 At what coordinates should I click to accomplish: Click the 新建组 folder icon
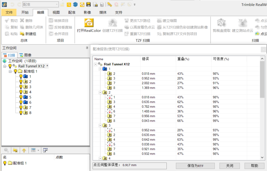22,34
